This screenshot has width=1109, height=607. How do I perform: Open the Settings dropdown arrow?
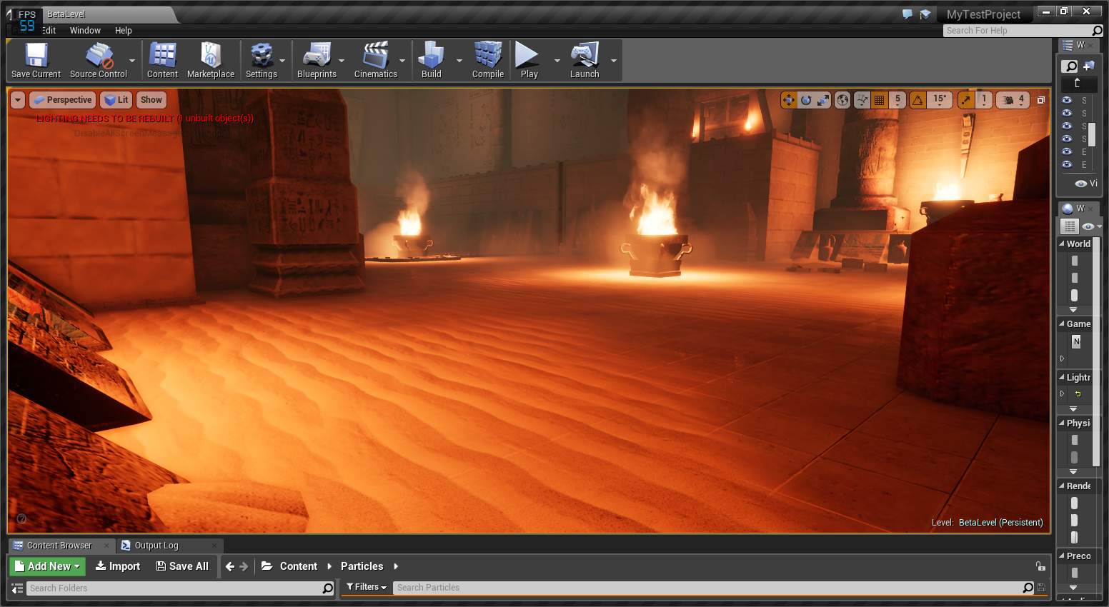pyautogui.click(x=282, y=61)
